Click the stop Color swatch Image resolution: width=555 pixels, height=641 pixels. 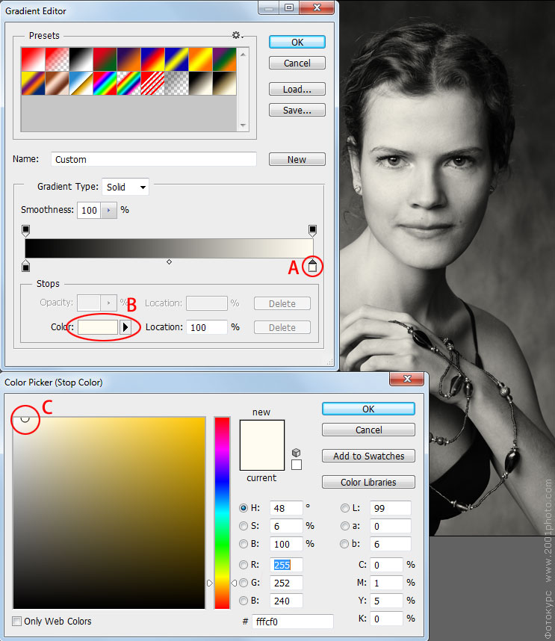98,327
